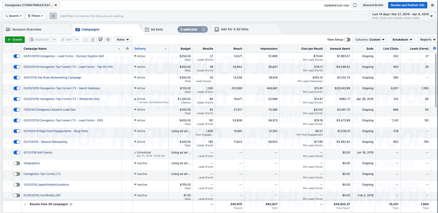Tick the checkbox for 4/11/2019 Golf Events
This screenshot has height=213, width=438.
click(7, 153)
